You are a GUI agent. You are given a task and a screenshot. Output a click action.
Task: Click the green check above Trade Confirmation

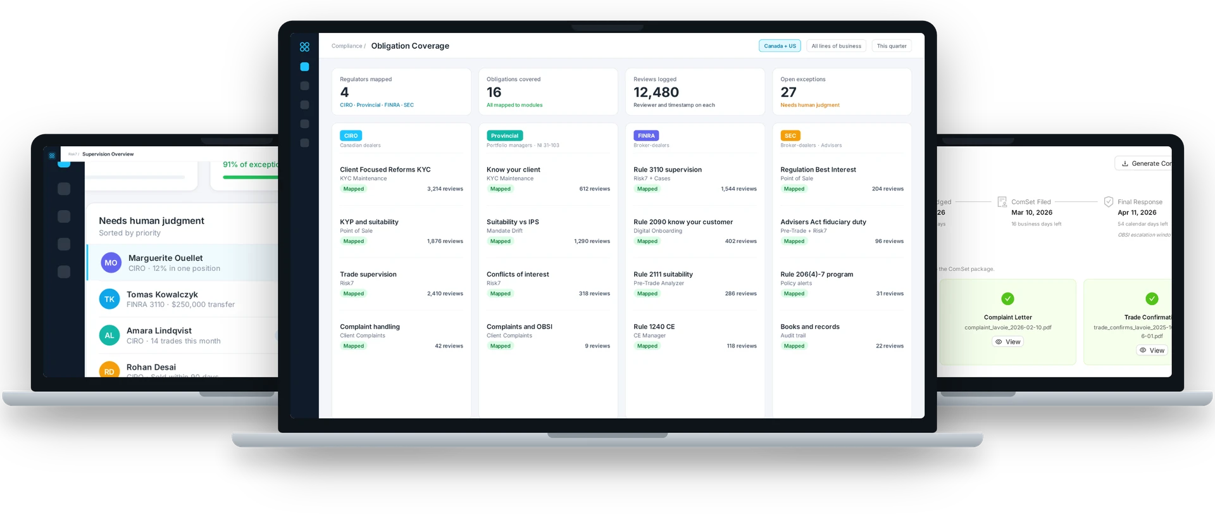1152,299
